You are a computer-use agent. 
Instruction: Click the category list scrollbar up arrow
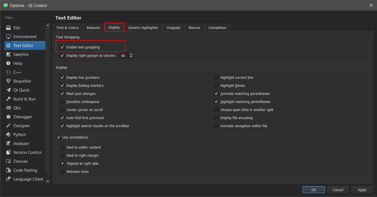point(48,25)
